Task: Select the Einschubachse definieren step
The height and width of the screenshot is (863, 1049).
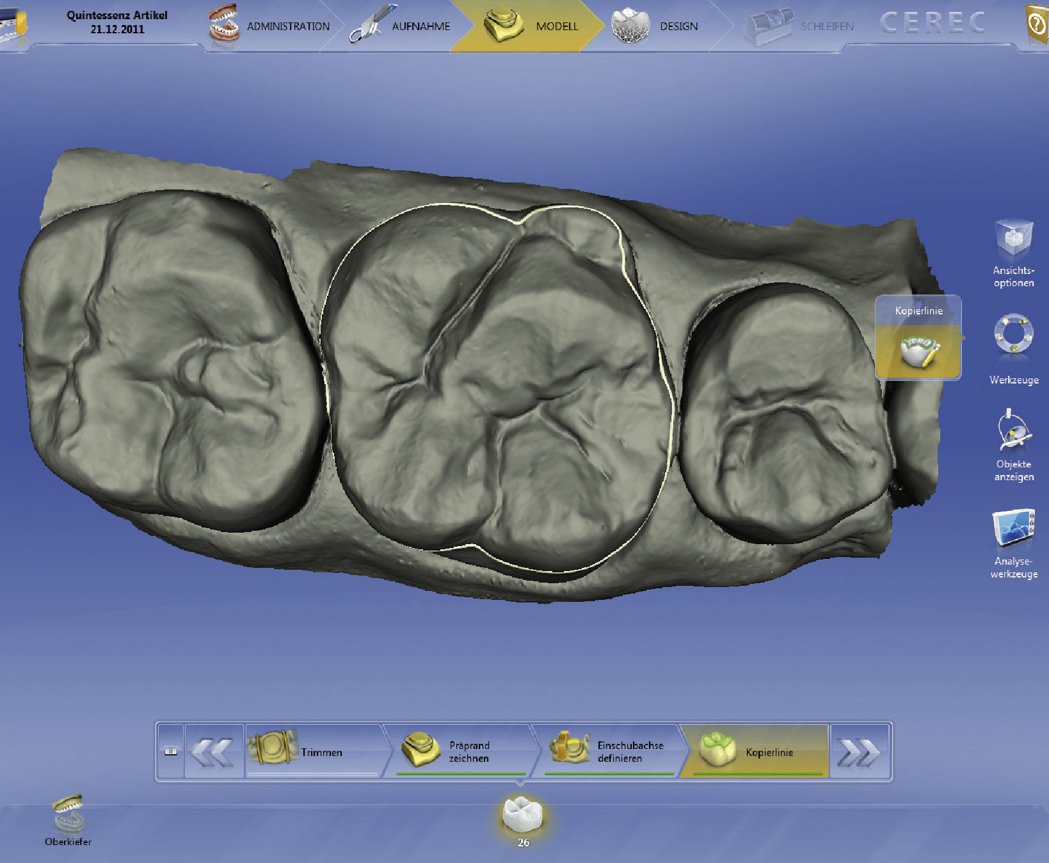Action: point(606,752)
